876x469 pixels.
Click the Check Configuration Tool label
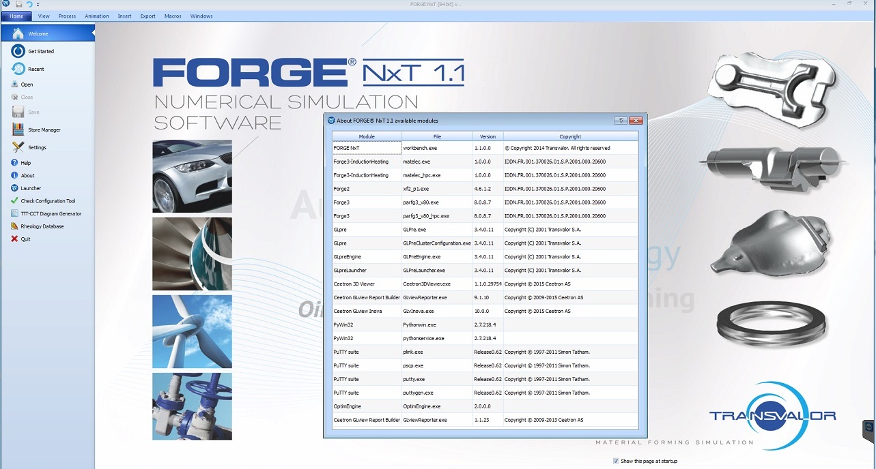48,201
